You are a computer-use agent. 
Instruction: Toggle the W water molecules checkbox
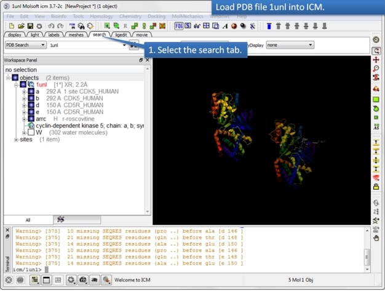click(x=31, y=132)
